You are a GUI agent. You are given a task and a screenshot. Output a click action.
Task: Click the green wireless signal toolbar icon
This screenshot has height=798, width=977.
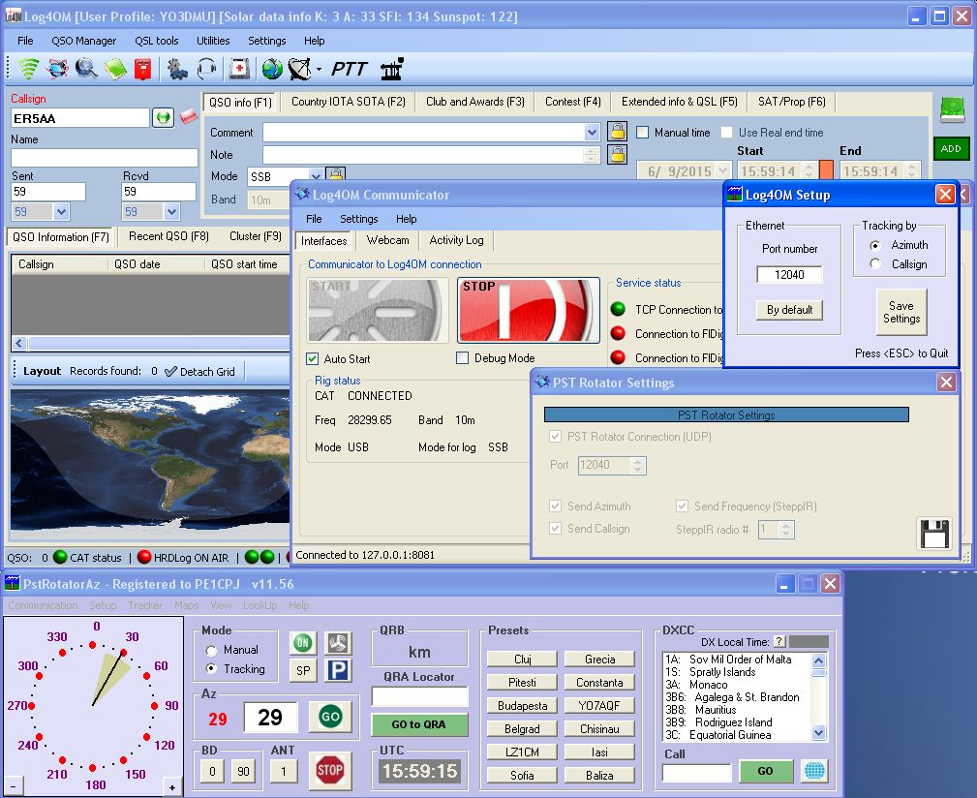coord(29,69)
